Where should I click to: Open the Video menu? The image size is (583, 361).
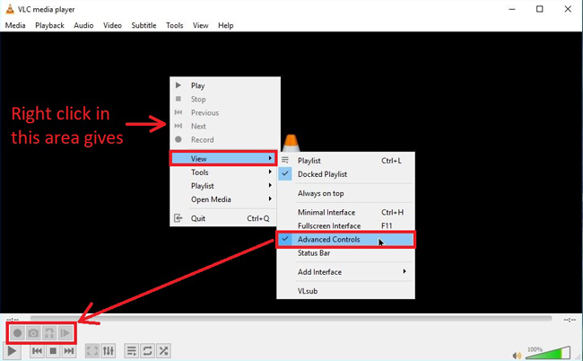tap(112, 25)
